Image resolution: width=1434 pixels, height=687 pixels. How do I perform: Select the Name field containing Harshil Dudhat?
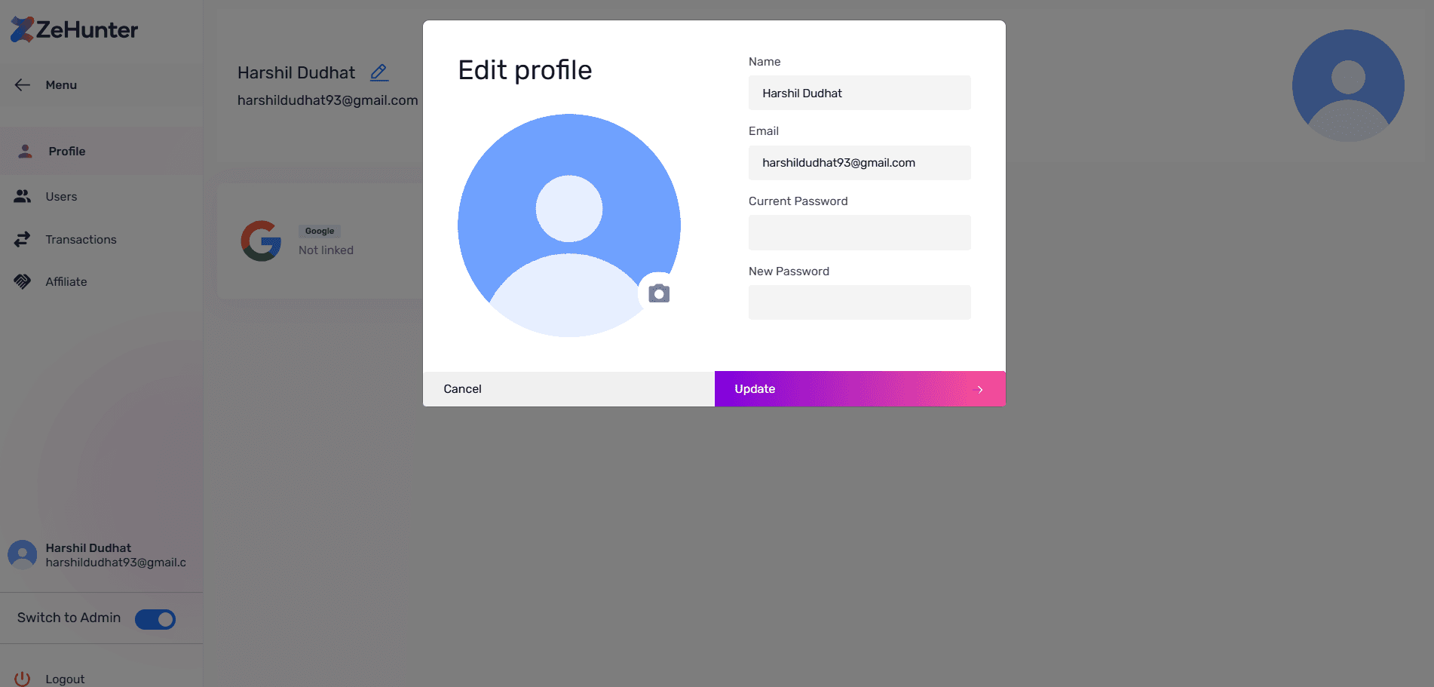coord(859,93)
